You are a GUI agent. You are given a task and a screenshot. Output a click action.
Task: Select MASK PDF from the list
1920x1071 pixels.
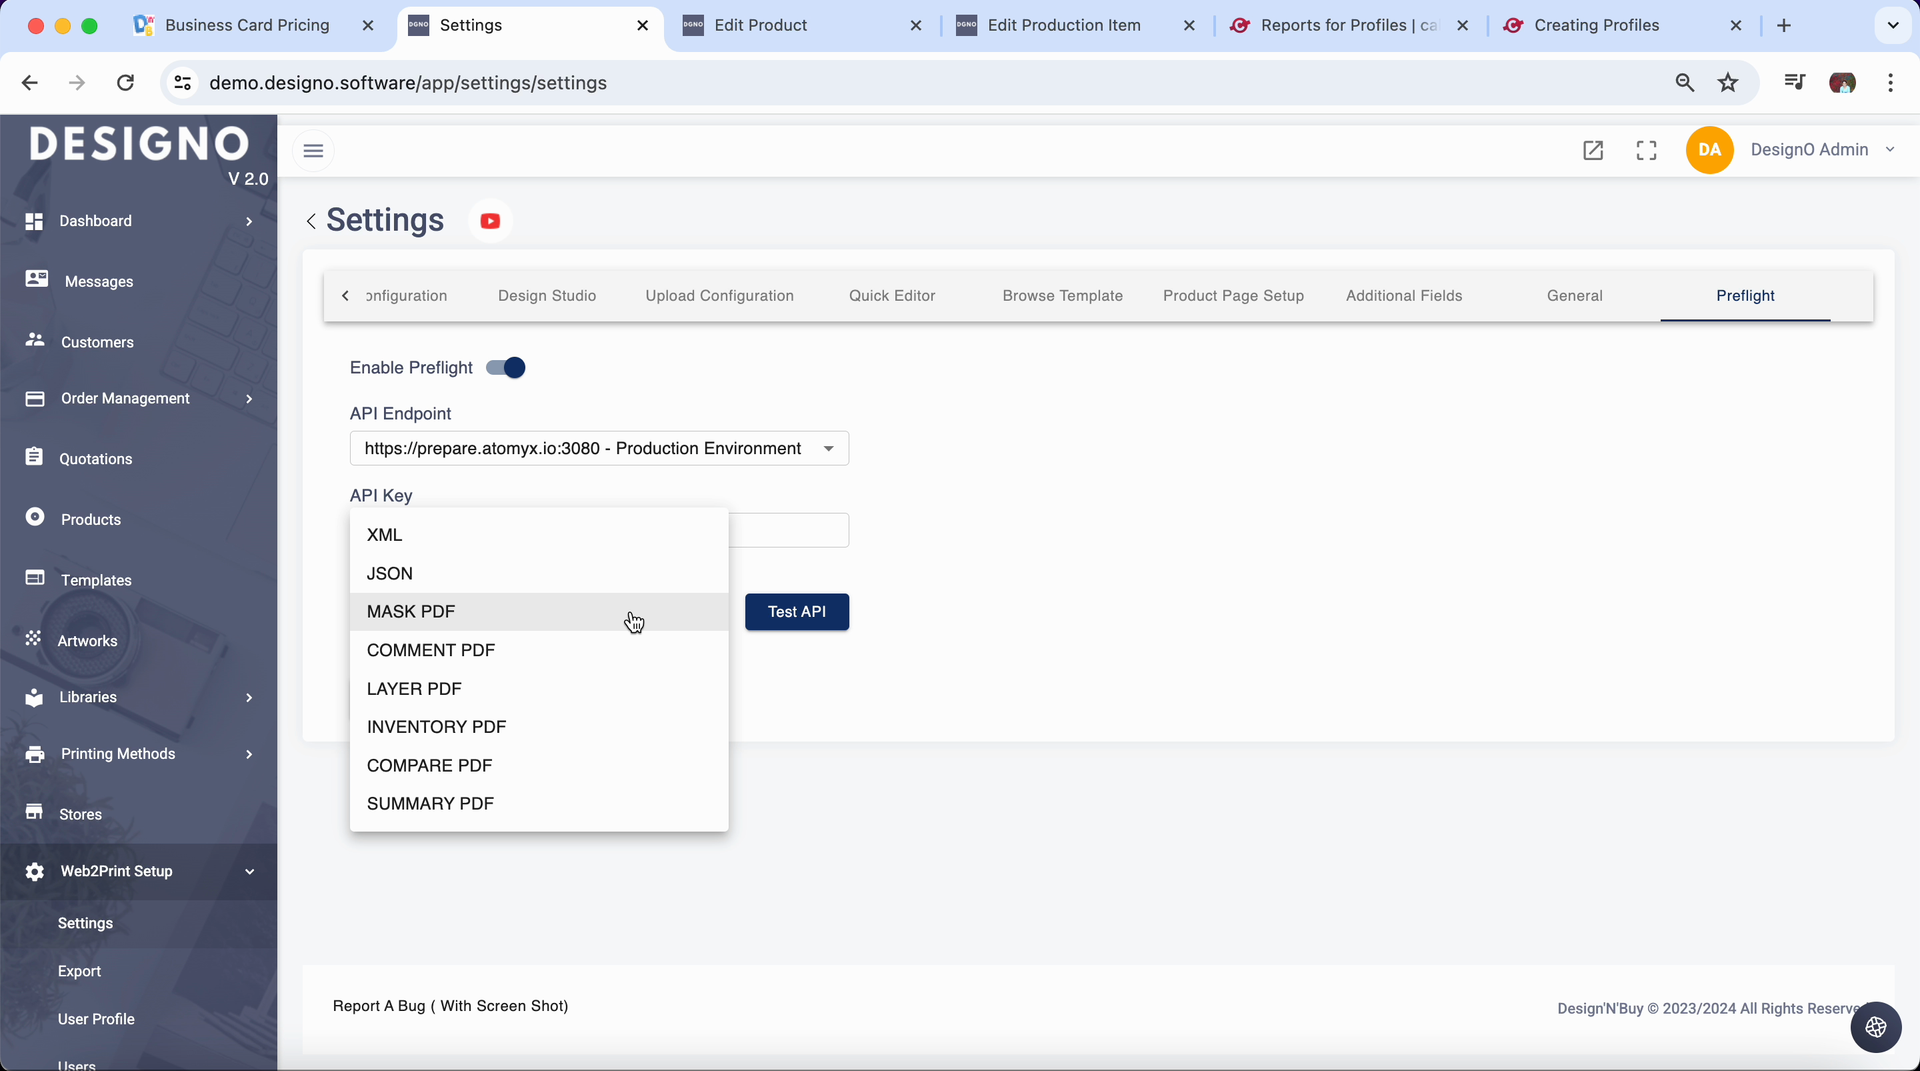pos(411,612)
